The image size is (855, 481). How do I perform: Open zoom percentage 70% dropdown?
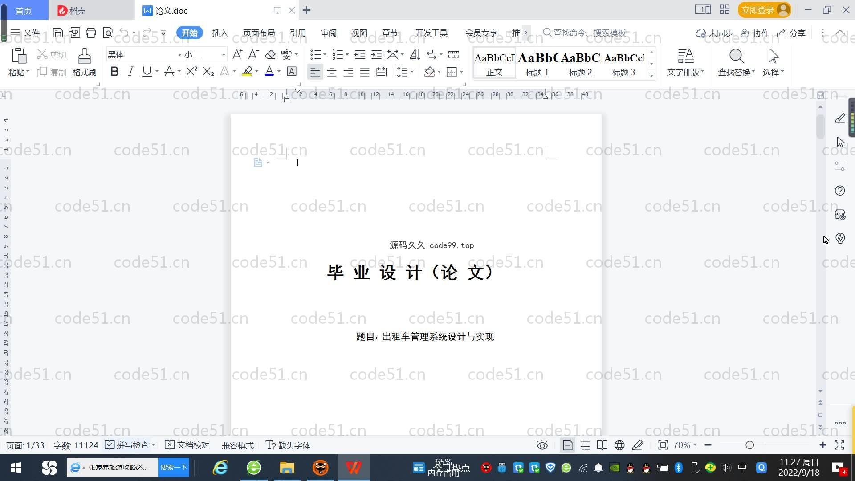pyautogui.click(x=685, y=445)
